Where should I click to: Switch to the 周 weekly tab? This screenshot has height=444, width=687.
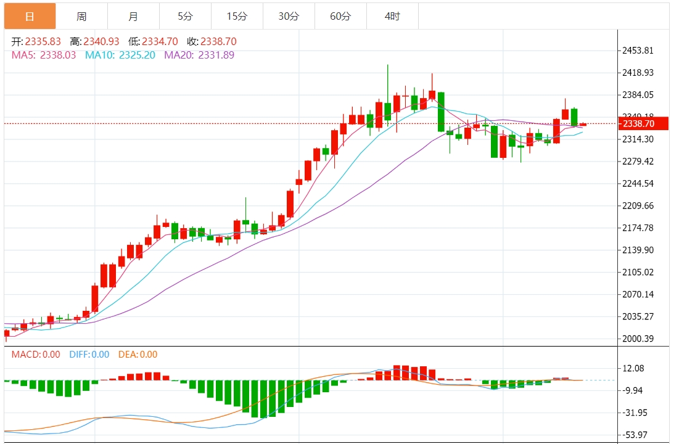[x=81, y=16]
